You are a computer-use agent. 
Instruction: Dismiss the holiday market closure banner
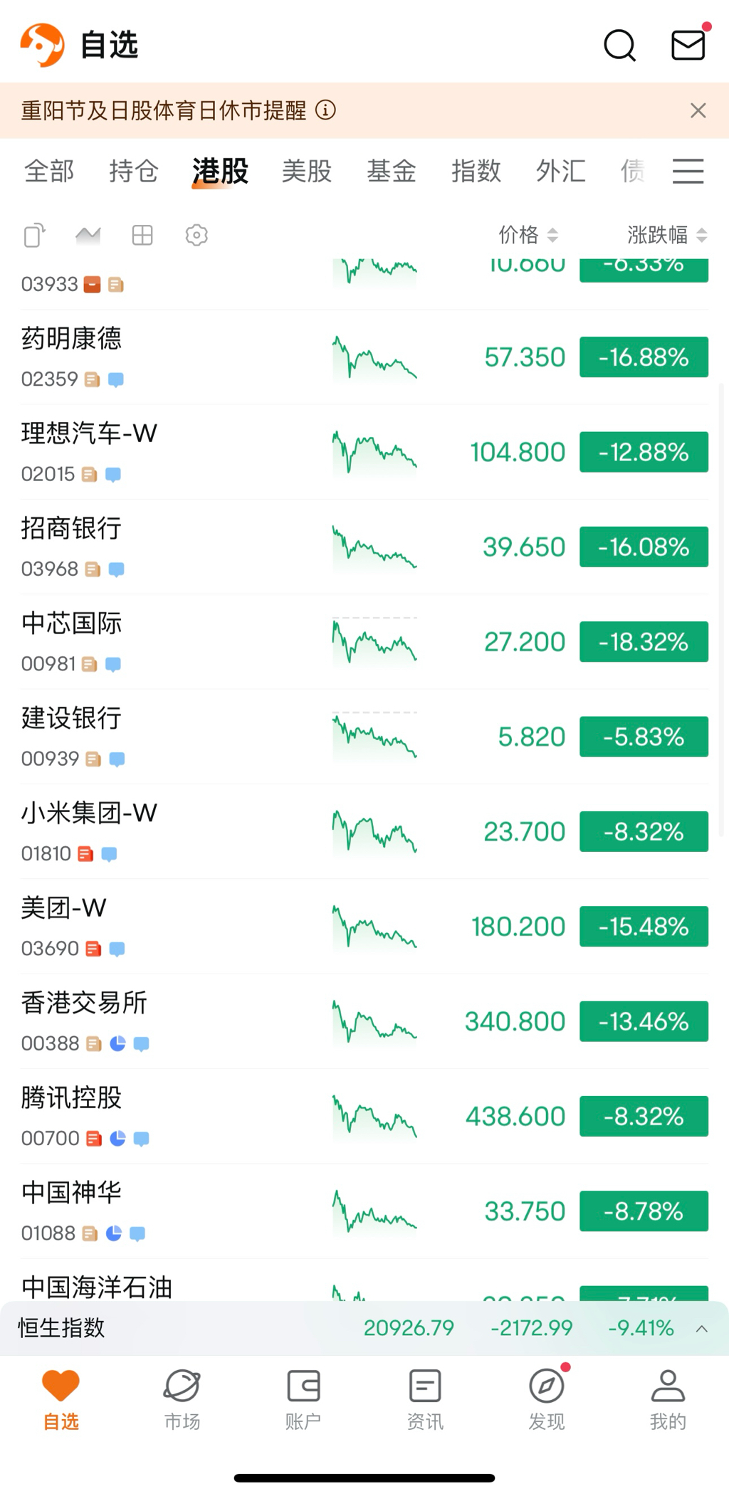[x=698, y=110]
